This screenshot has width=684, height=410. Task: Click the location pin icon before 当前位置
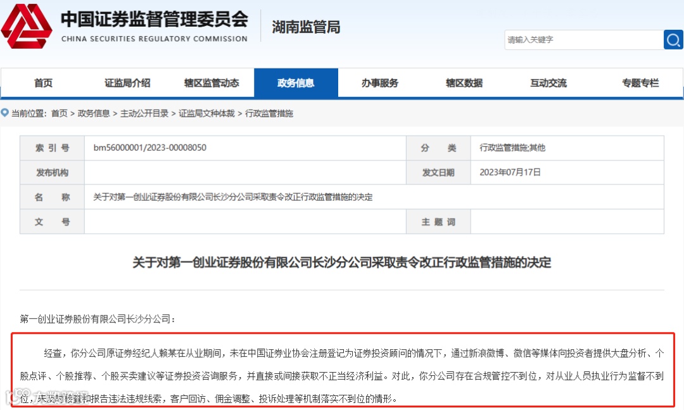tap(5, 113)
